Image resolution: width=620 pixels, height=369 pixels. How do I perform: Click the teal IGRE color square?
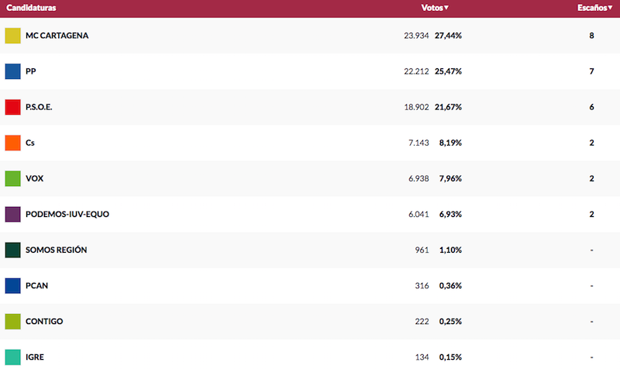[12, 357]
